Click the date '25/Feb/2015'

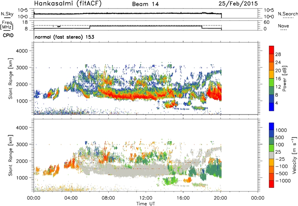tap(238, 3)
